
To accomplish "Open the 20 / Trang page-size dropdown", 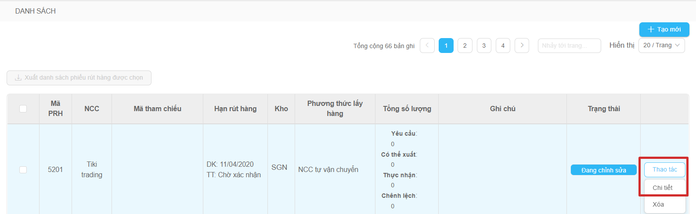I will pyautogui.click(x=661, y=46).
